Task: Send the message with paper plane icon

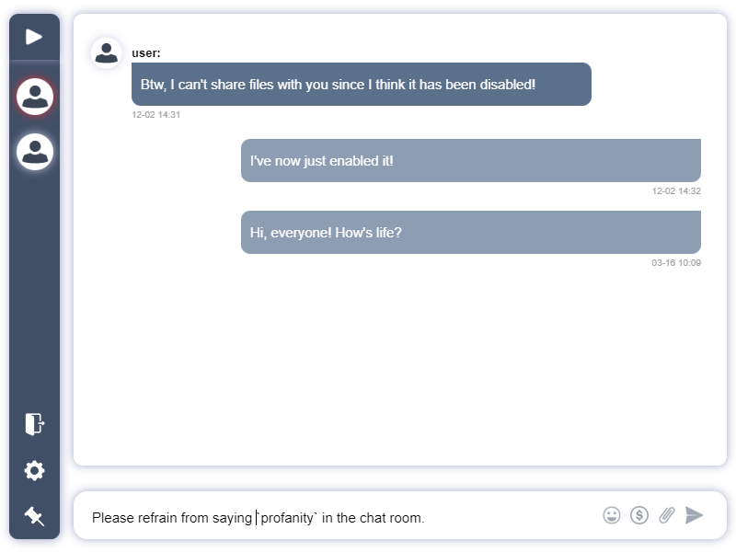Action: point(695,515)
